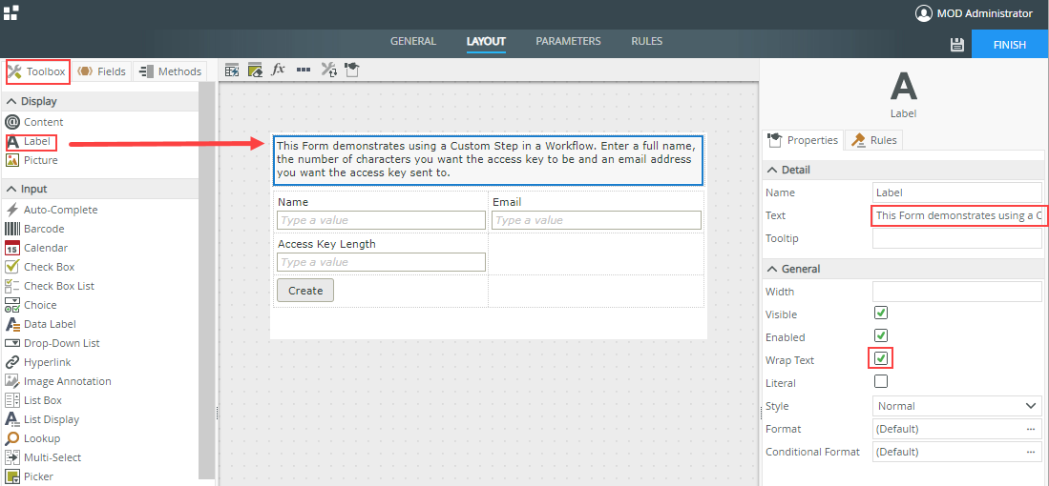The height and width of the screenshot is (486, 1049).
Task: Select the Choice control
Action: (x=31, y=305)
